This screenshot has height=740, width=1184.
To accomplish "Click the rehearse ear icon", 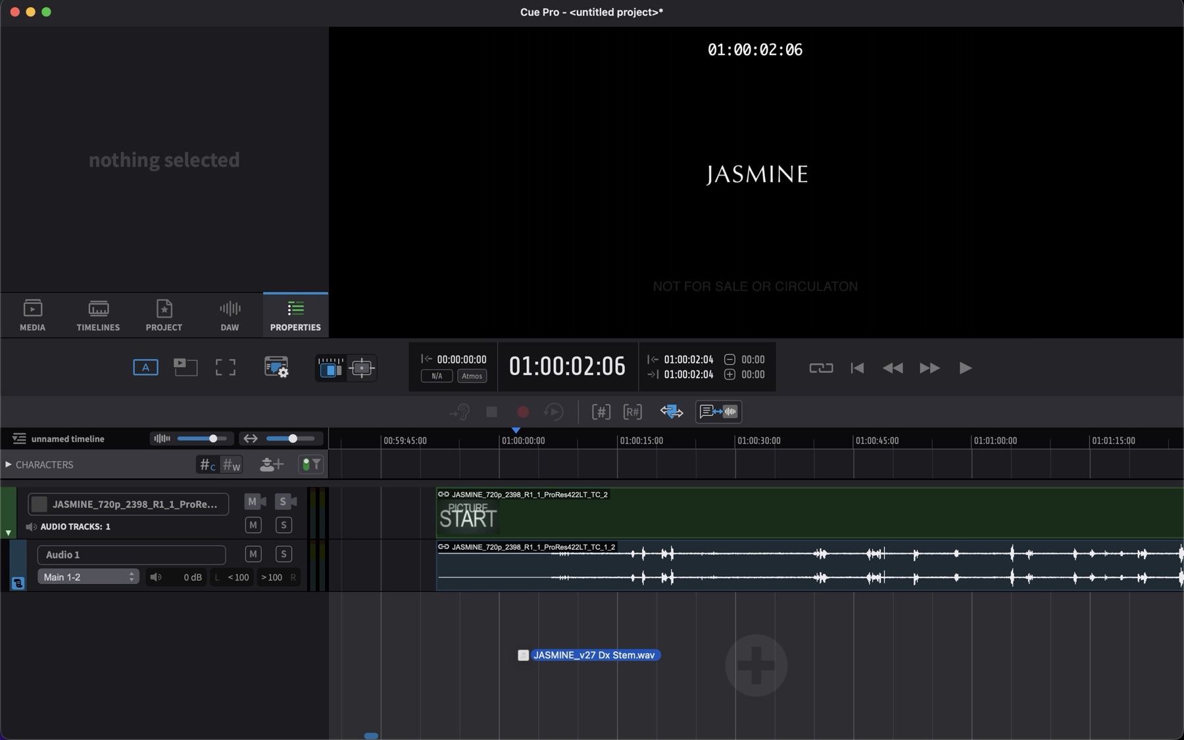I will [460, 412].
